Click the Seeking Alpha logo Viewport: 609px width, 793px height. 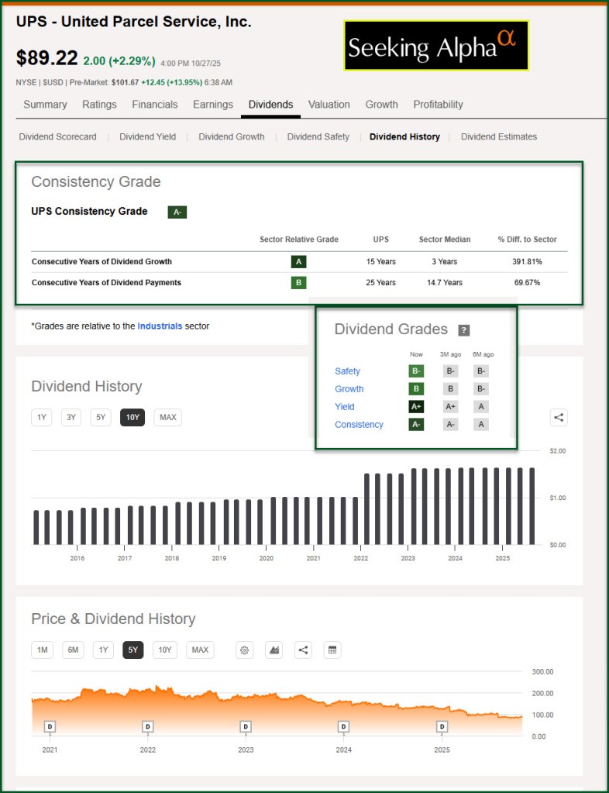tap(436, 46)
